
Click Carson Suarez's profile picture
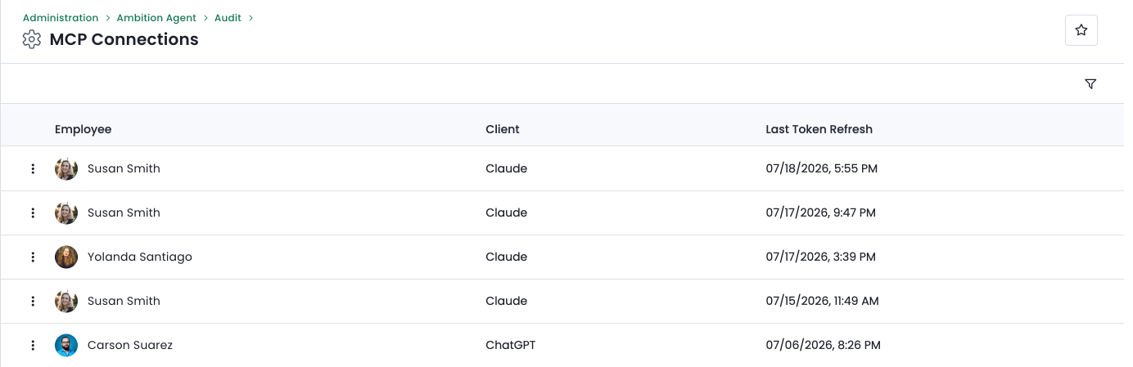[66, 345]
